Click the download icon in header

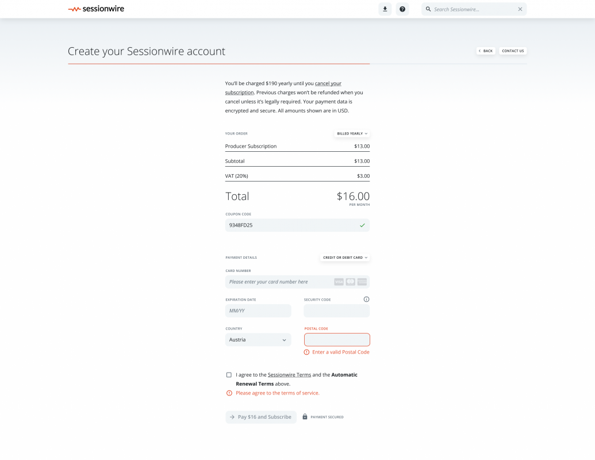tap(385, 9)
